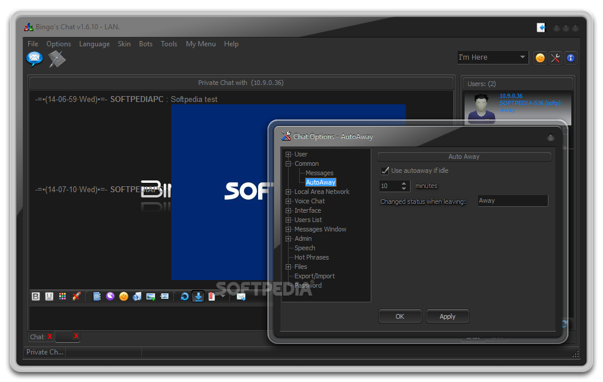The image size is (603, 382).
Task: Click the Private Chat with (10.9.0.36) header
Action: click(240, 83)
